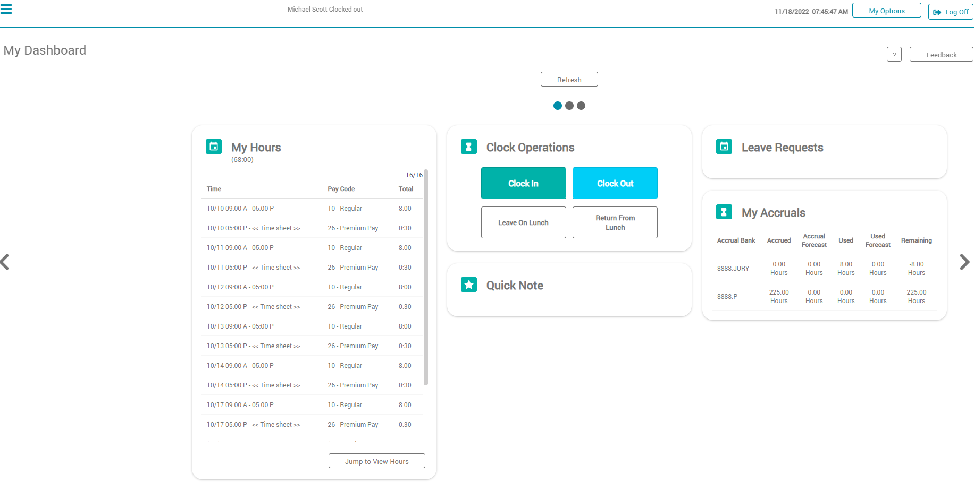Image resolution: width=974 pixels, height=491 pixels.
Task: Click the -8.00 Hours remaining value
Action: point(916,269)
